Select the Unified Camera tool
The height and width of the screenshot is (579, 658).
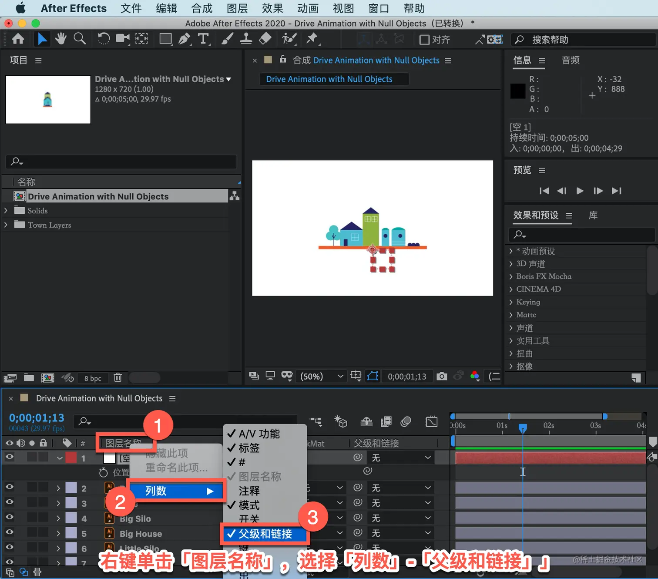(x=123, y=39)
